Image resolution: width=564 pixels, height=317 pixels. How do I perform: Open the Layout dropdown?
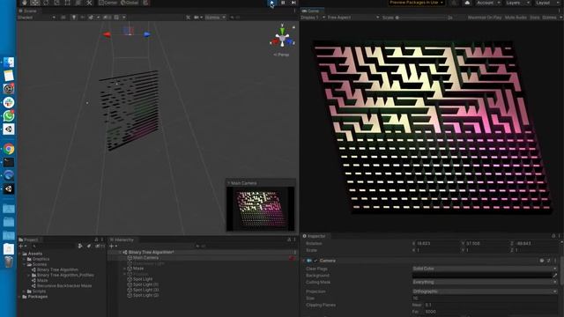(x=546, y=3)
